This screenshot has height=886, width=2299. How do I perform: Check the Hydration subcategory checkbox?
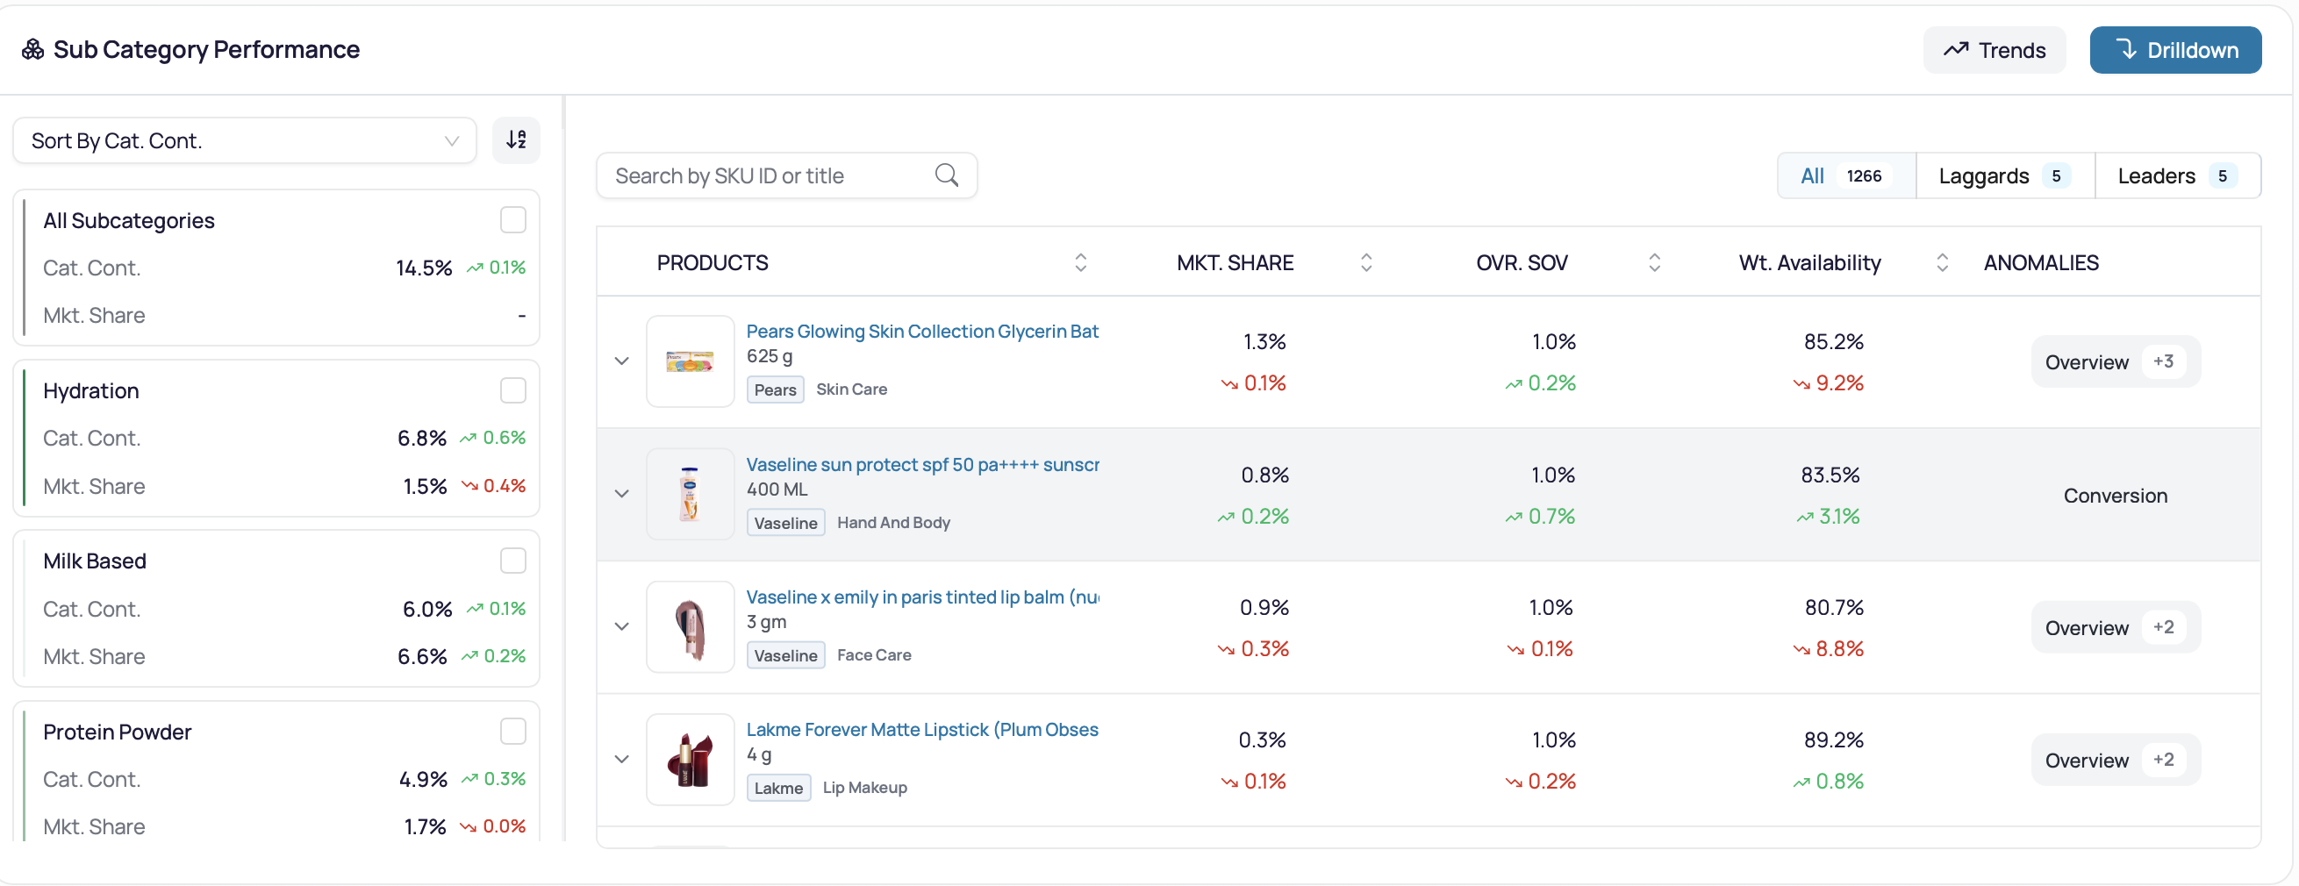512,389
